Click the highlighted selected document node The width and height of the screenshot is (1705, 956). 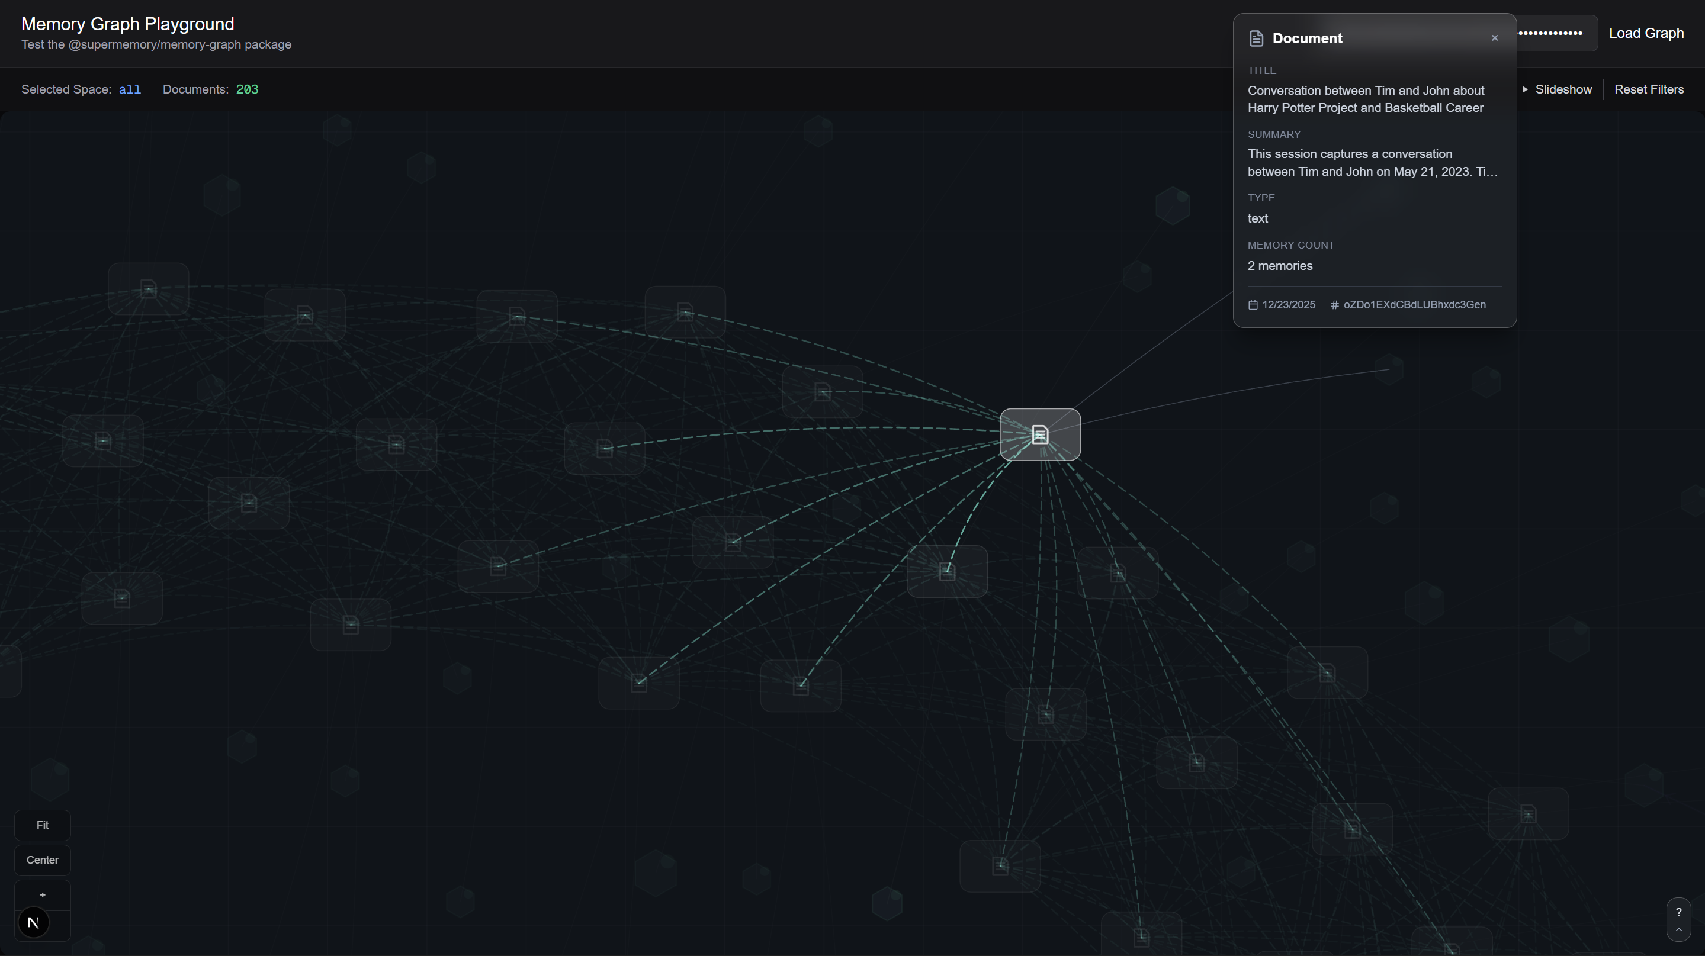coord(1040,434)
